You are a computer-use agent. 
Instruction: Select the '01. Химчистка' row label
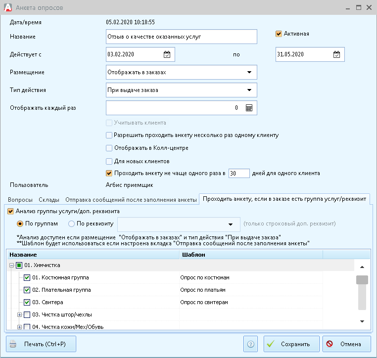[42, 265]
